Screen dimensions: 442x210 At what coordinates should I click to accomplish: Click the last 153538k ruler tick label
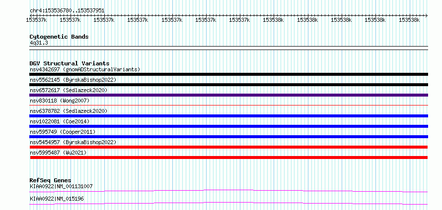pos(409,20)
